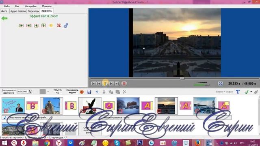The width and height of the screenshot is (260, 146).
Task: Apply pan-up arrow effect icon
Action: 36,26
